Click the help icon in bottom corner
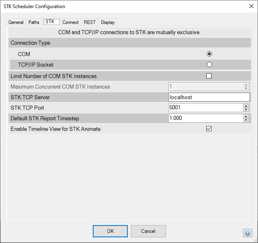The width and height of the screenshot is (258, 243). click(247, 233)
